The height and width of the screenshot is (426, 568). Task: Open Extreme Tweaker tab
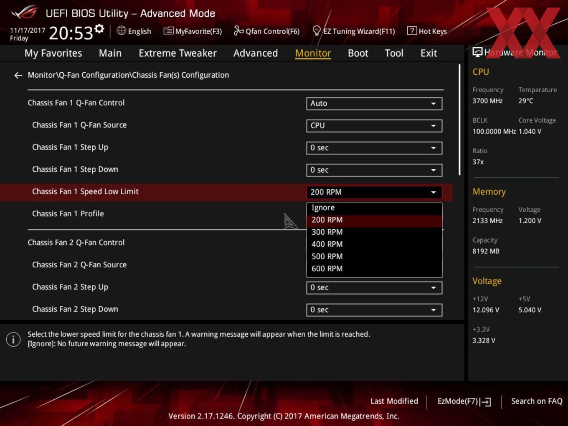pos(177,53)
